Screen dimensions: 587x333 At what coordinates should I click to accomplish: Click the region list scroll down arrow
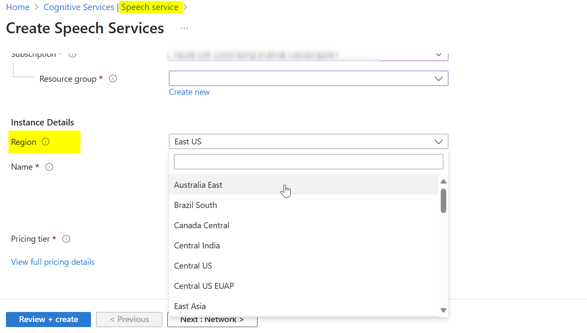[443, 310]
